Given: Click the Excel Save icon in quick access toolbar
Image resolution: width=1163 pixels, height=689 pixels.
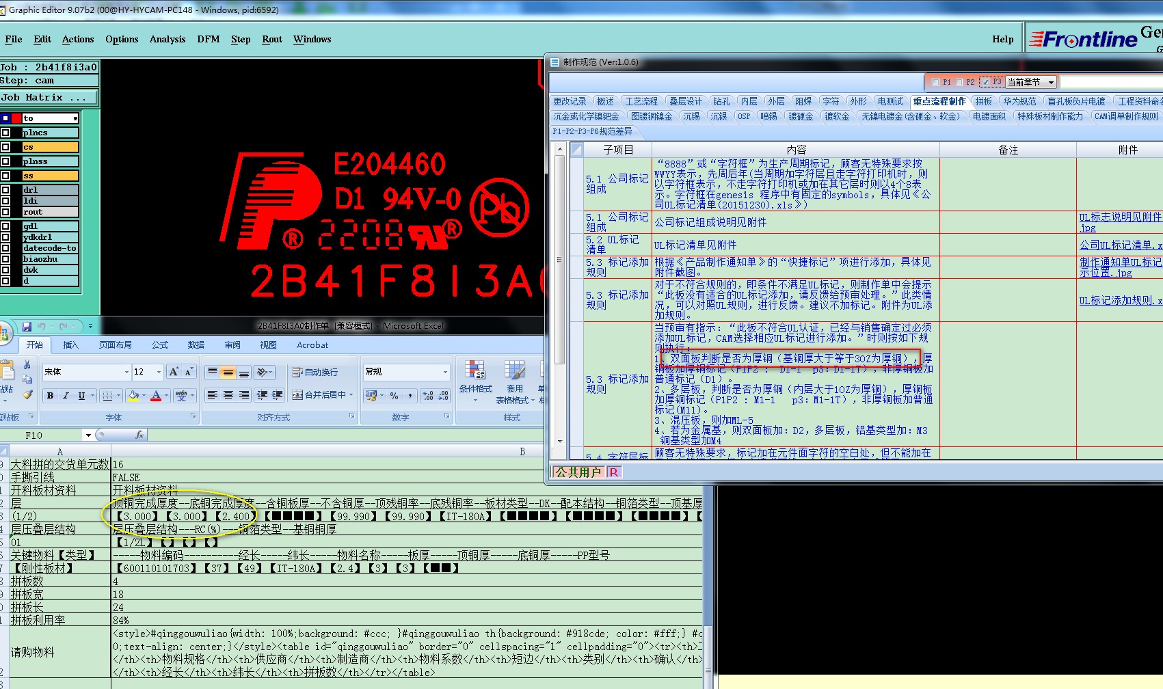Looking at the screenshot, I should (27, 327).
